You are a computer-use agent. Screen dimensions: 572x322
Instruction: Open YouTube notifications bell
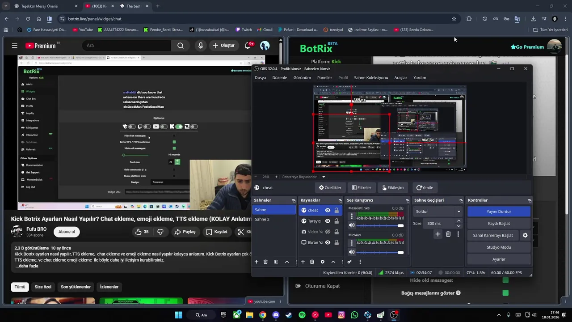(248, 46)
